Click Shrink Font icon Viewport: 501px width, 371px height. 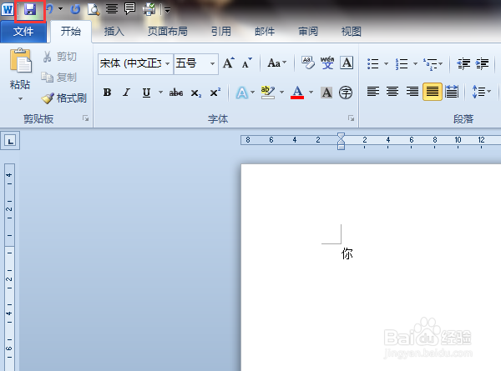tap(246, 63)
